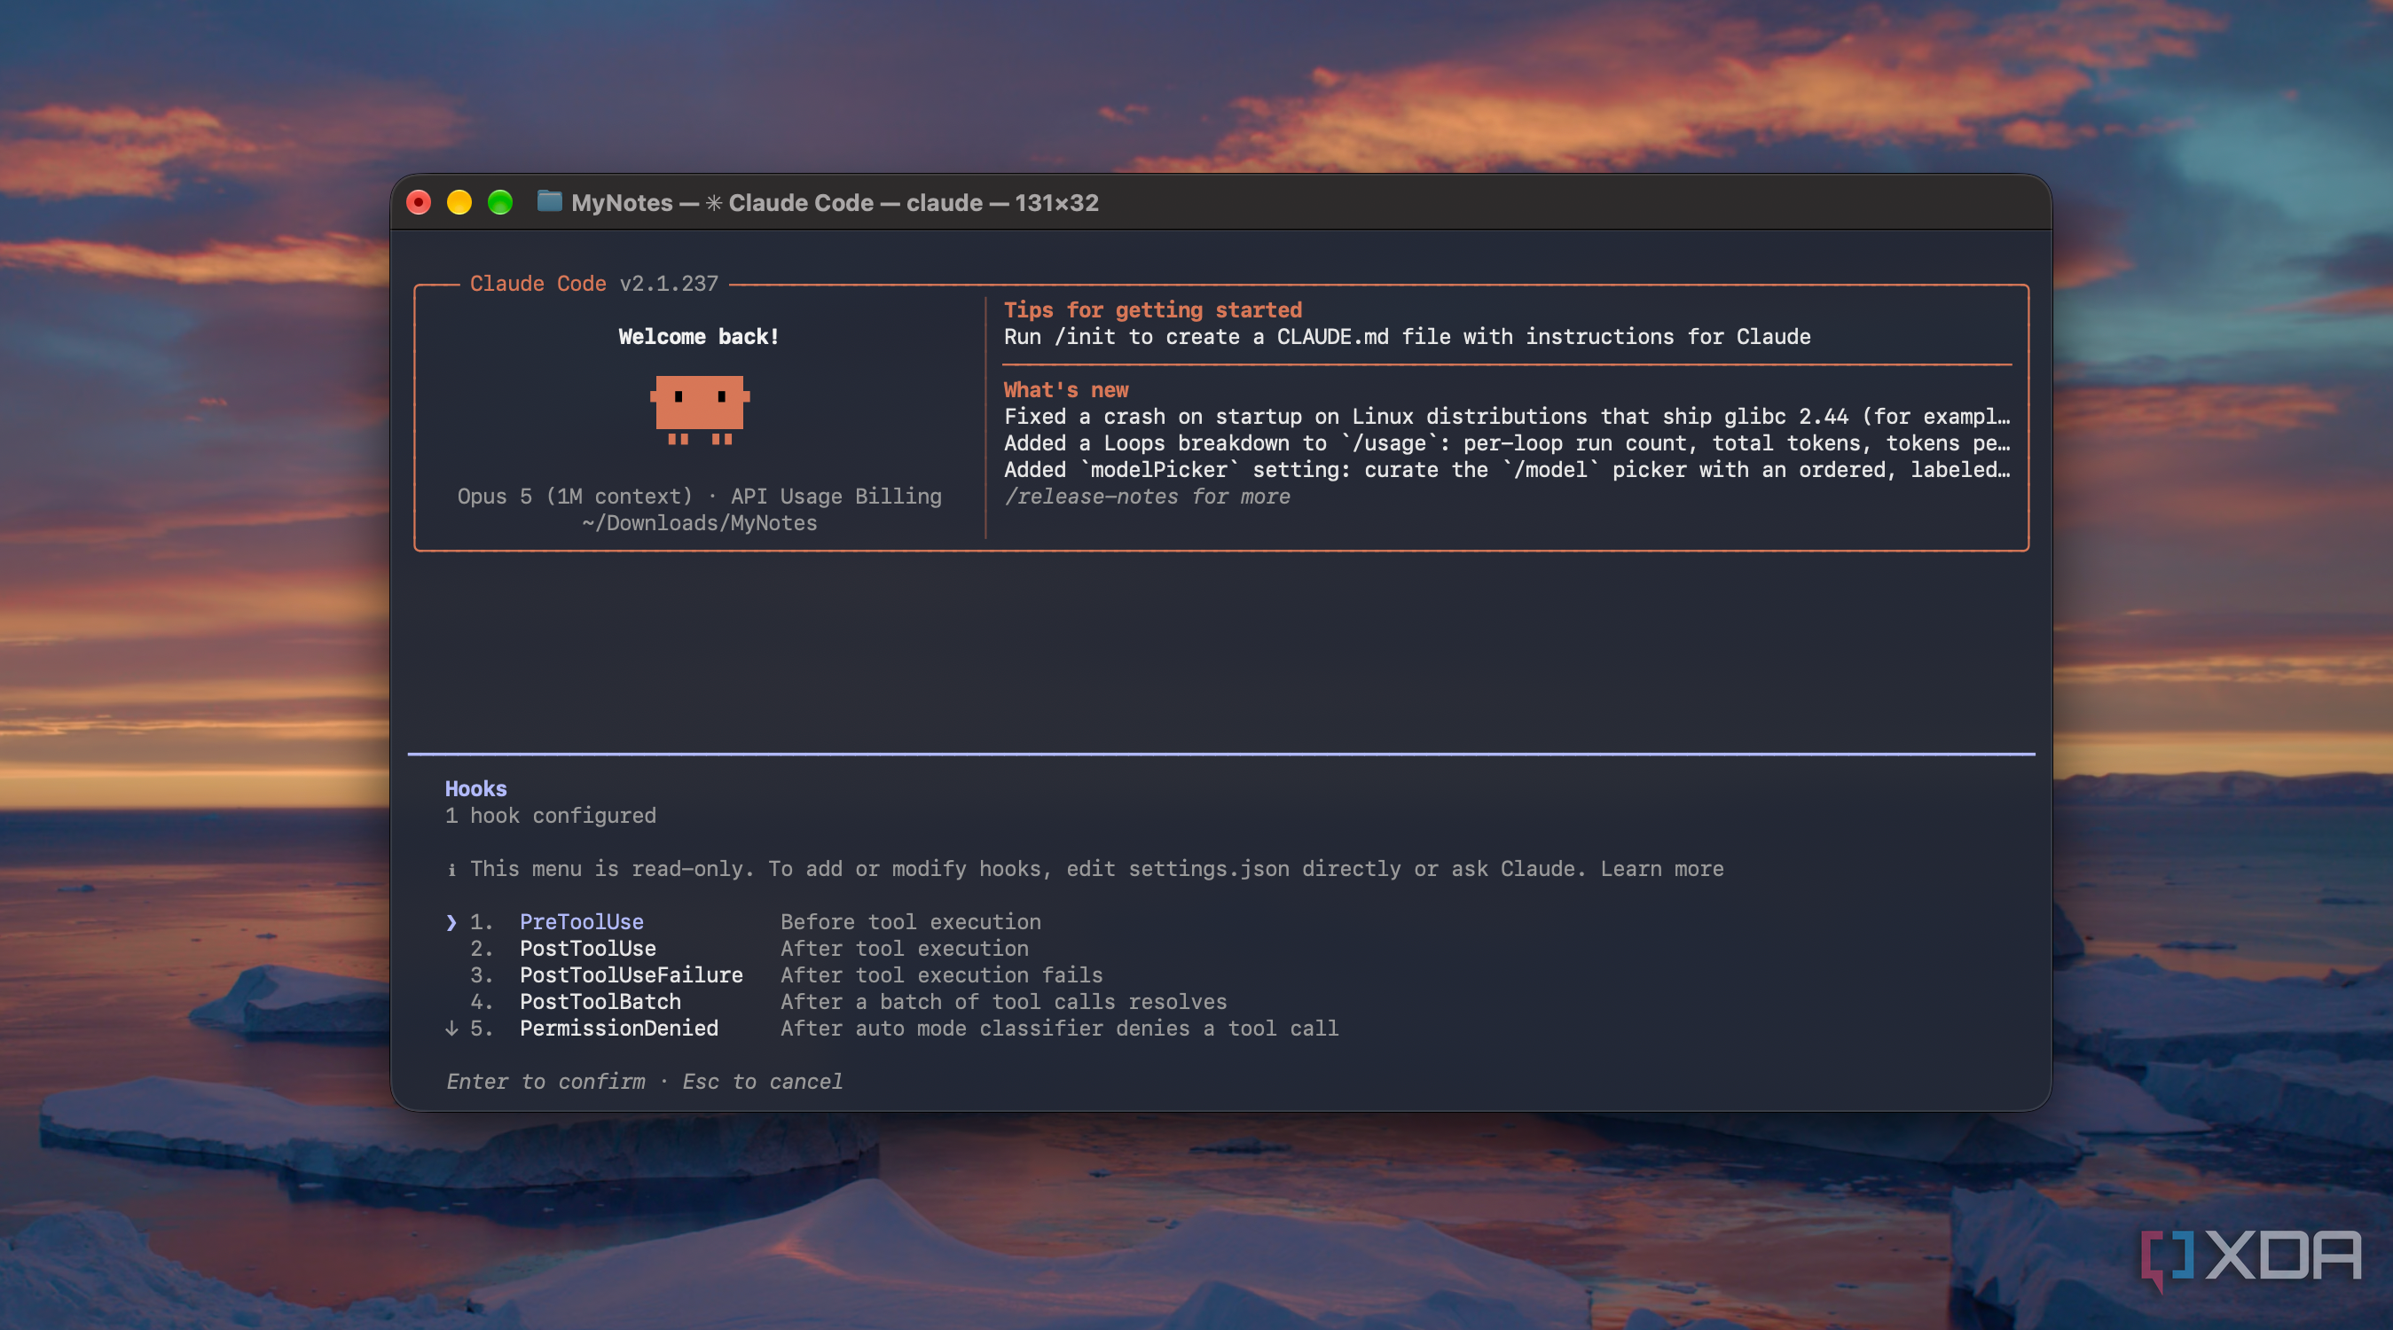Click the window title 'MyNotes — Claude Code'
Image resolution: width=2393 pixels, height=1330 pixels.
coord(835,202)
